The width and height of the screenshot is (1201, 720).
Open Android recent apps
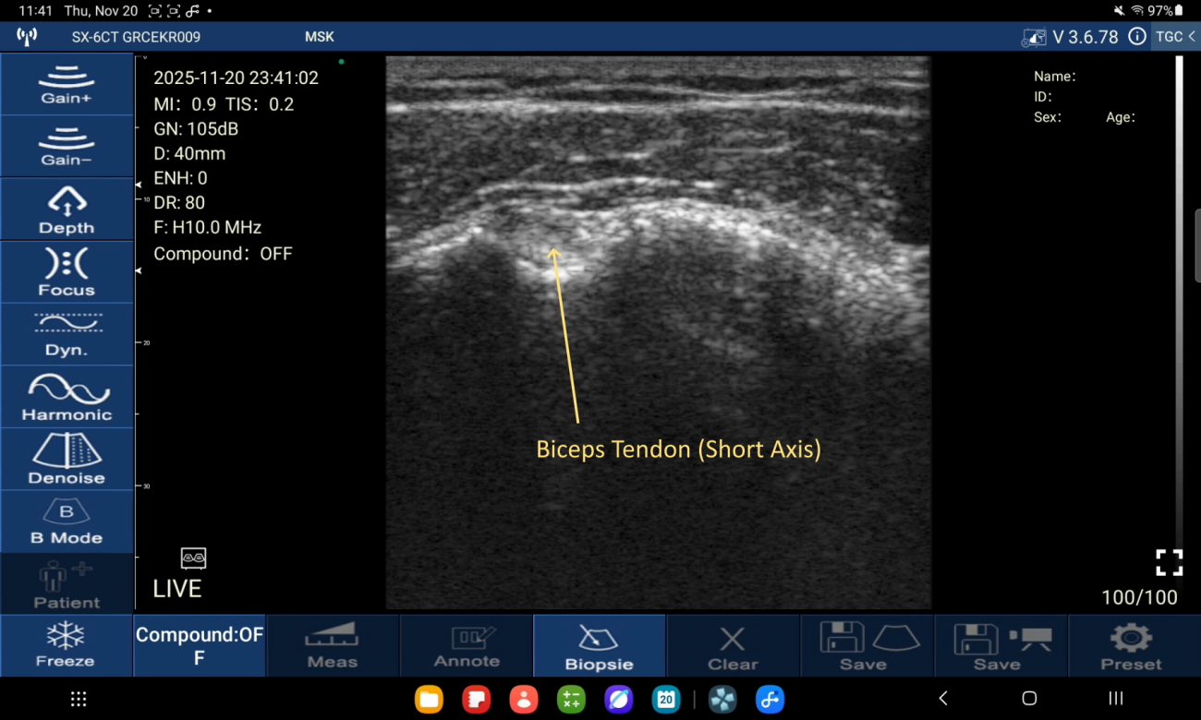click(x=1115, y=698)
